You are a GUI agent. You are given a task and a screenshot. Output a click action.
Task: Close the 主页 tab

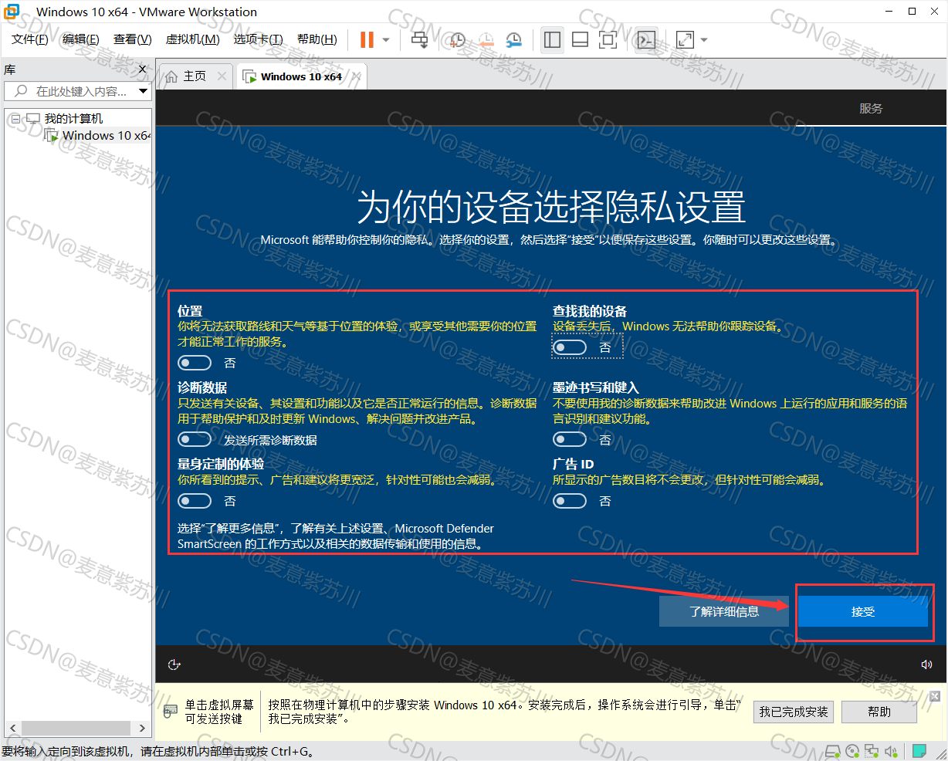coord(222,76)
